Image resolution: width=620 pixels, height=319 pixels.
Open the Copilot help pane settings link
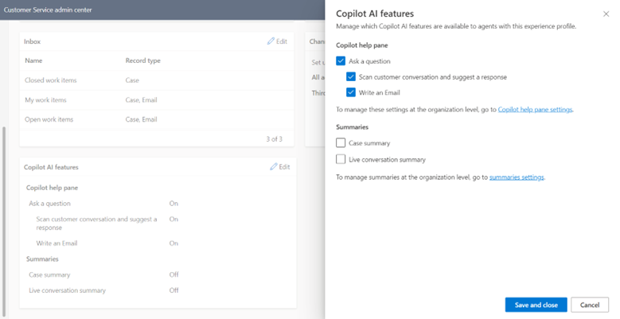click(x=535, y=110)
